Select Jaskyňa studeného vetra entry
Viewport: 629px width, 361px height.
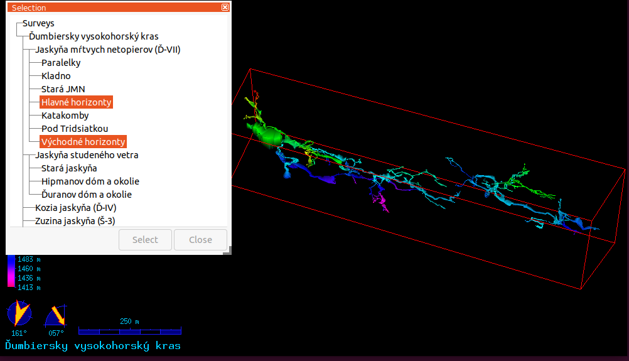click(x=87, y=155)
